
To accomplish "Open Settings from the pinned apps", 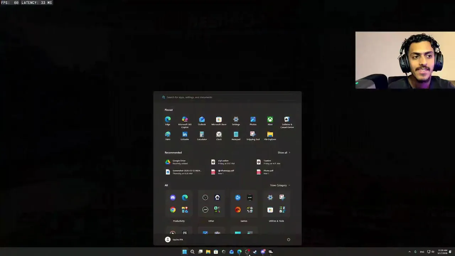I will [236, 121].
